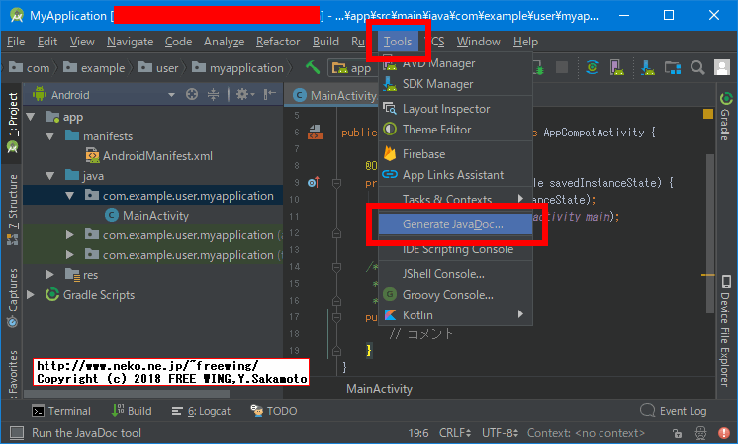Open the Event Log
The height and width of the screenshot is (444, 738).
point(674,411)
